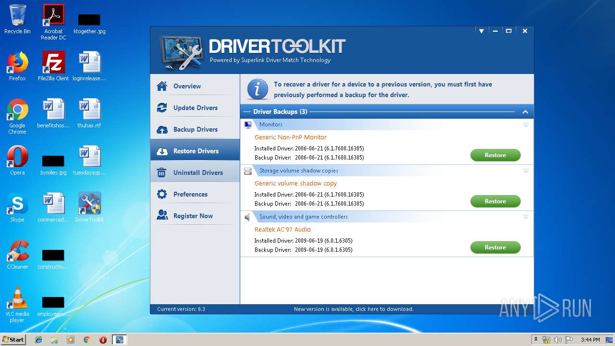Collapse Storage volume shadow copies category
The width and height of the screenshot is (615, 346).
pyautogui.click(x=526, y=171)
